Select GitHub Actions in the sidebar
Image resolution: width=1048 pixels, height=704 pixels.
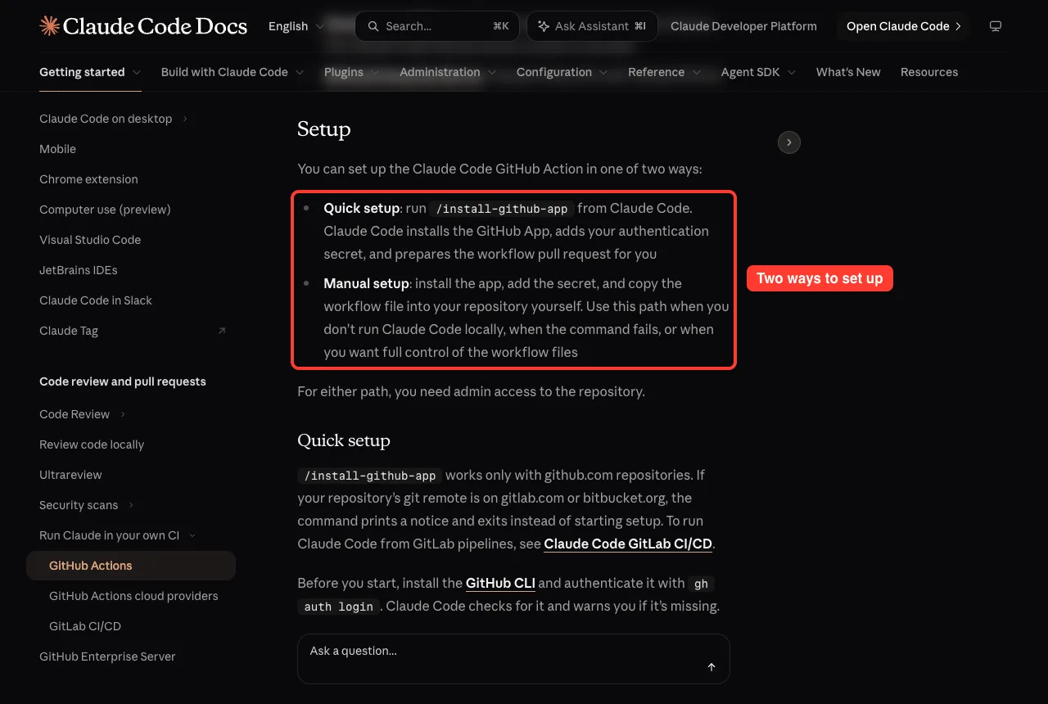pos(131,566)
